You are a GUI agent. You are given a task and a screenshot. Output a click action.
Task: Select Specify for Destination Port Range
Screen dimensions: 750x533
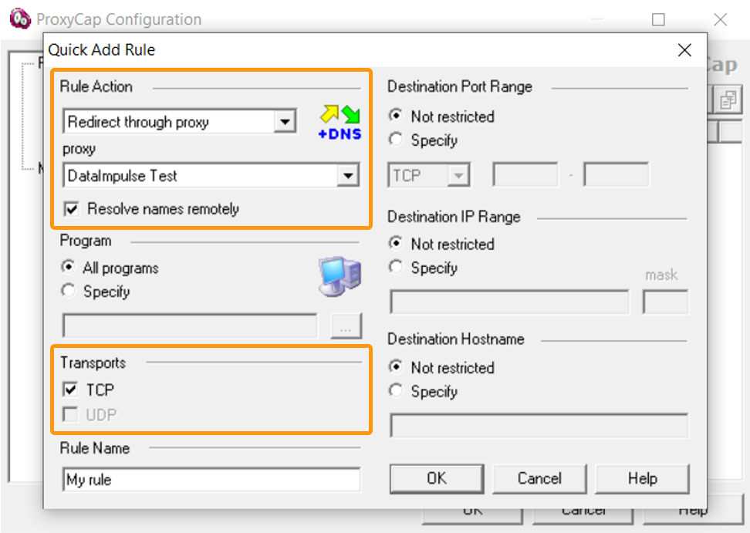point(396,140)
